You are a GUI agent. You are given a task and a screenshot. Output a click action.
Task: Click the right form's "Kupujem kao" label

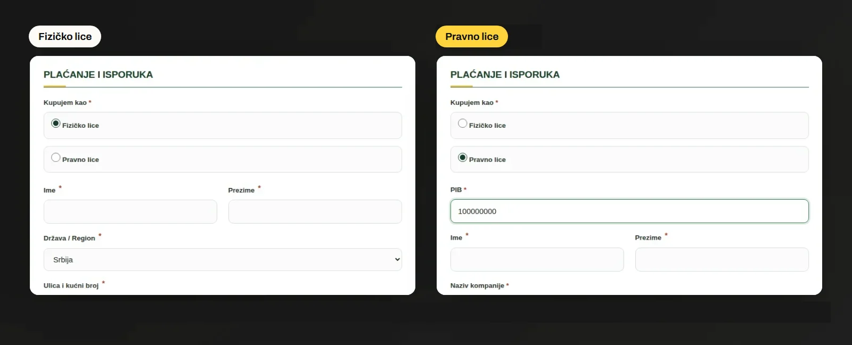tap(472, 103)
